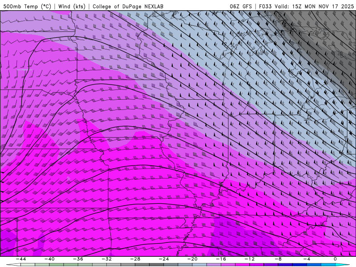The height and width of the screenshot is (267, 356).
Task: Click the -8 colorbar label
Action: [x=278, y=259]
